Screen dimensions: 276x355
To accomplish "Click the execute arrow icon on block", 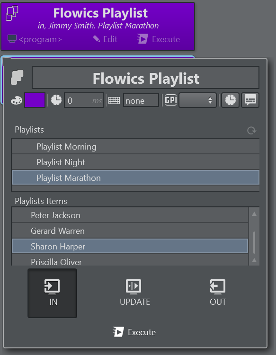I will coord(142,39).
